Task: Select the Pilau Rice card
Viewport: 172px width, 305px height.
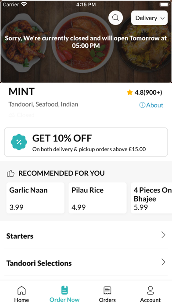Action: coord(97,198)
